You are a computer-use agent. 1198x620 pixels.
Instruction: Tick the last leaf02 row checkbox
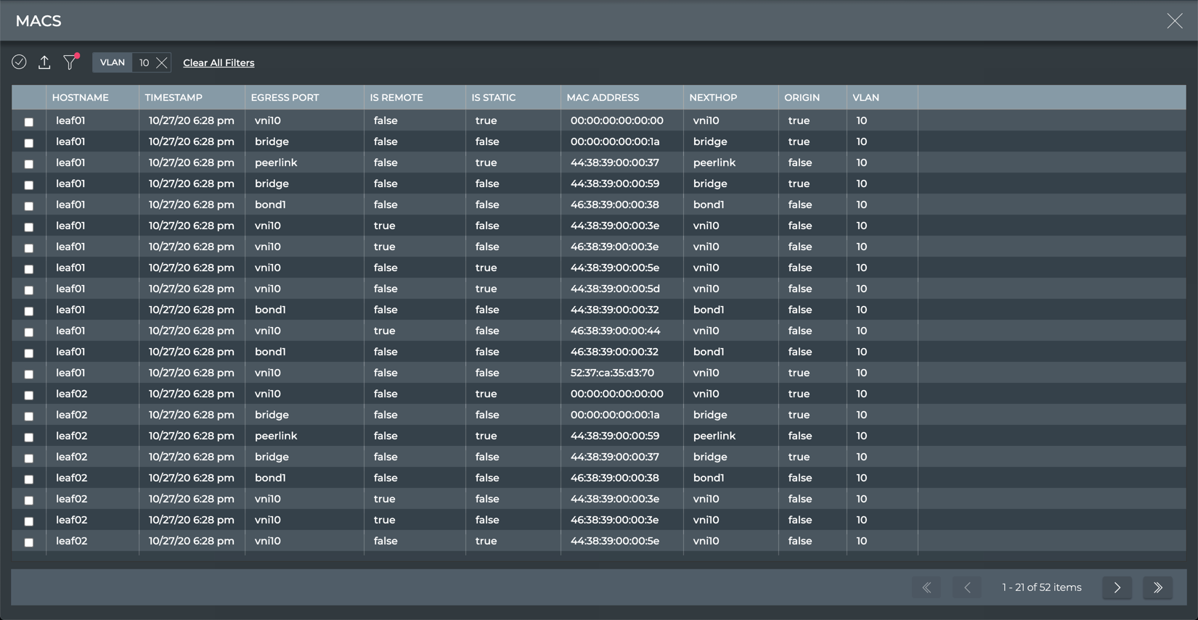tap(29, 542)
